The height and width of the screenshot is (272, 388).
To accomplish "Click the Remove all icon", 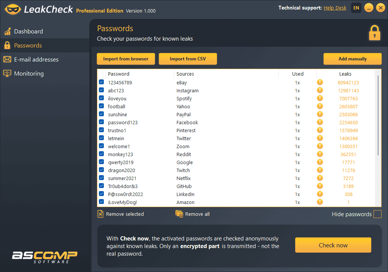I will point(179,214).
